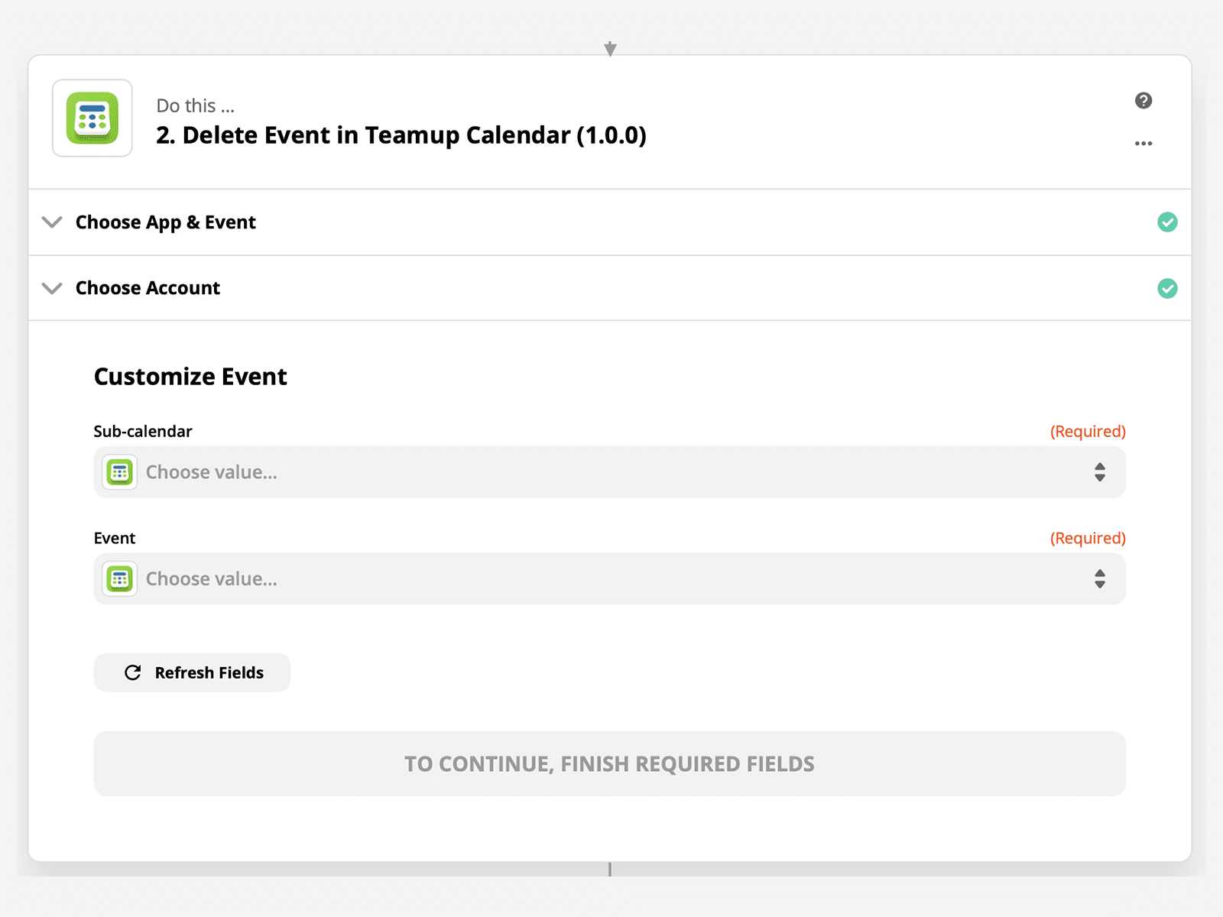The image size is (1223, 917).
Task: Expand the Choose App & Event chevron
Action: click(x=52, y=222)
